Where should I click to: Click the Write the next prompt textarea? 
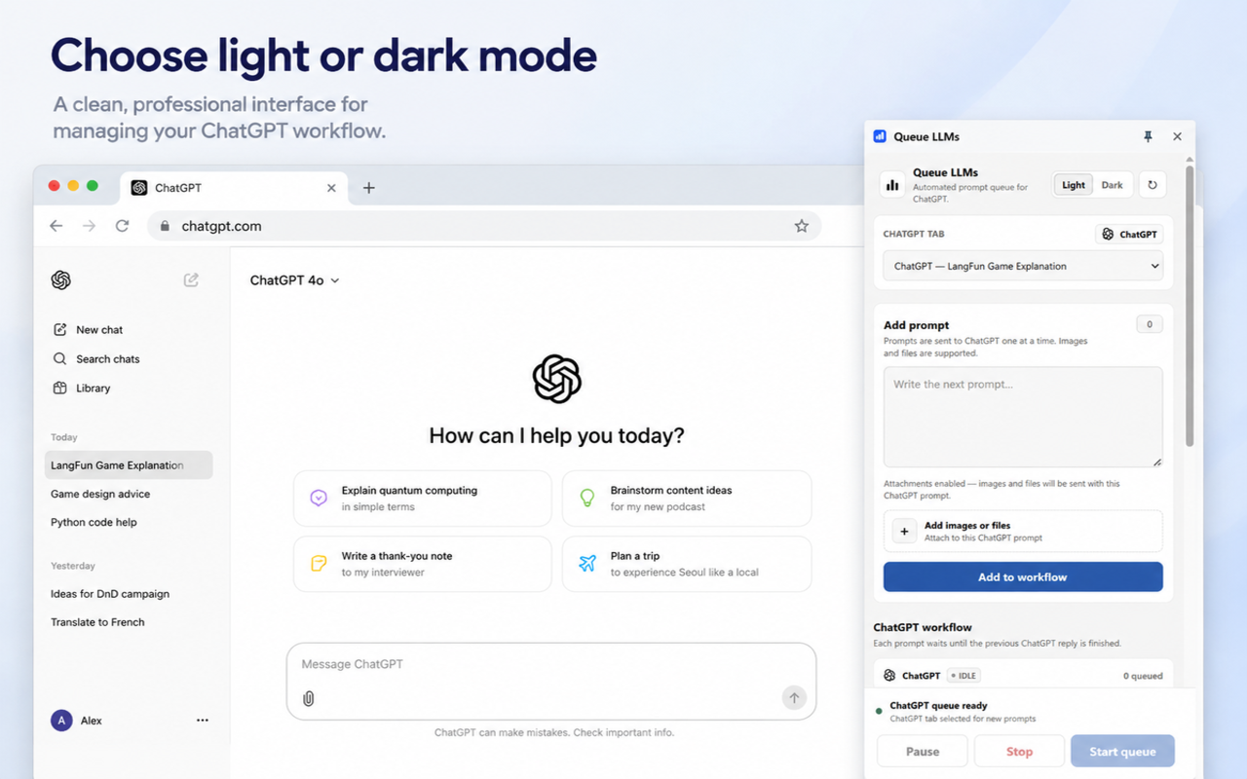pos(1023,417)
